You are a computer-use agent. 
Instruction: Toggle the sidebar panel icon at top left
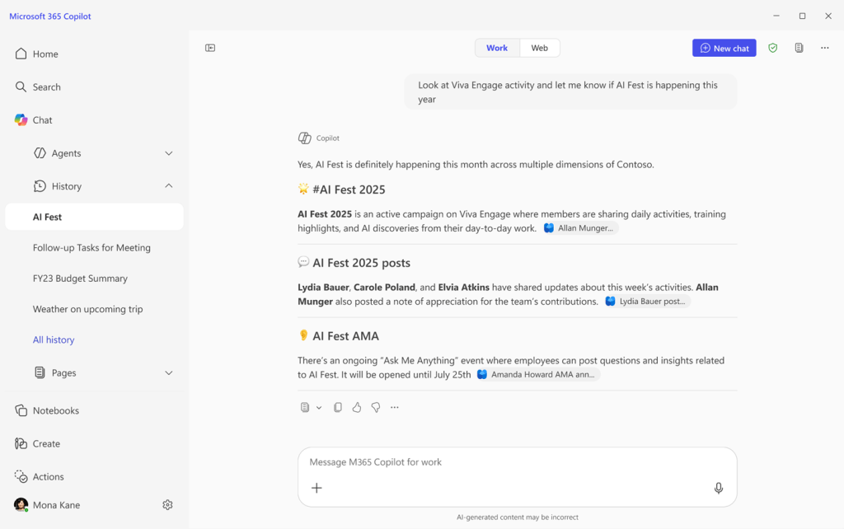[x=210, y=48]
